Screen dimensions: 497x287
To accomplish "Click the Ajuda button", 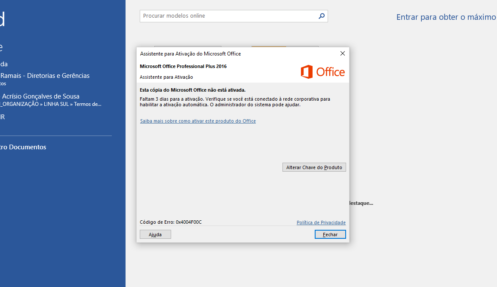I will 155,235.
